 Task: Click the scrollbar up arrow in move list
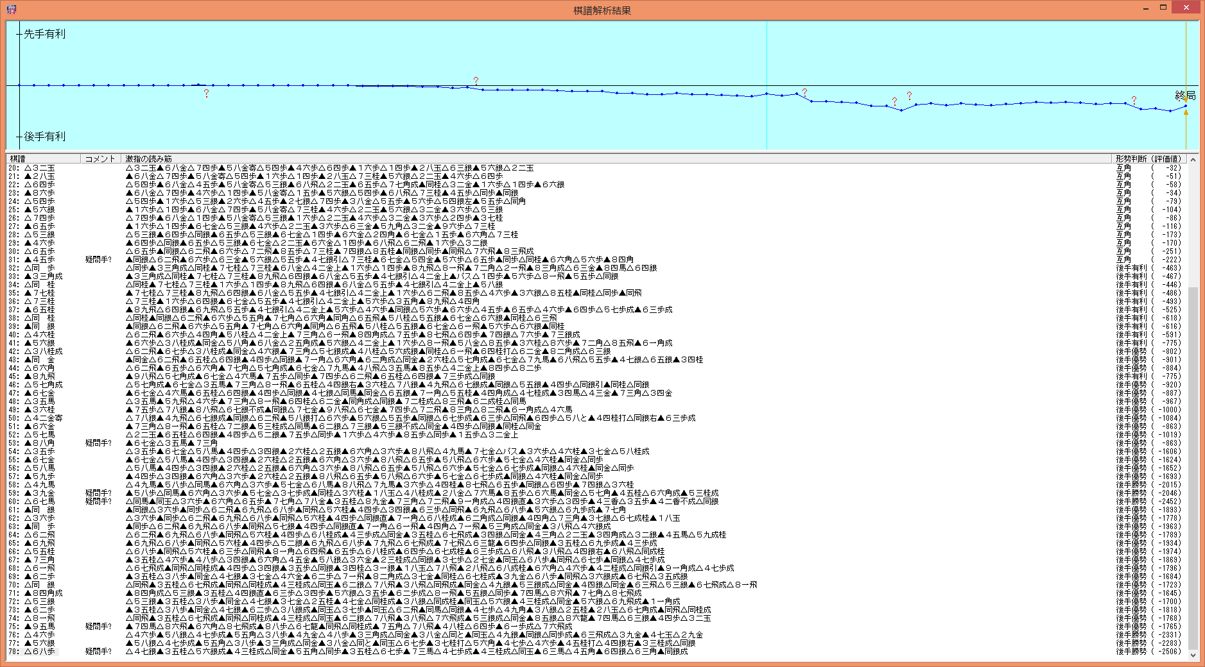click(1193, 159)
